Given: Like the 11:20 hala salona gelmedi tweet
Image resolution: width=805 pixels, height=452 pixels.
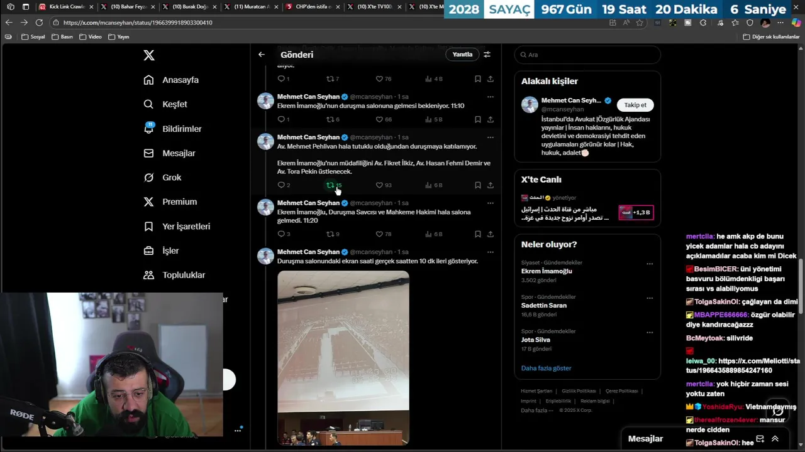Looking at the screenshot, I should pos(383,234).
